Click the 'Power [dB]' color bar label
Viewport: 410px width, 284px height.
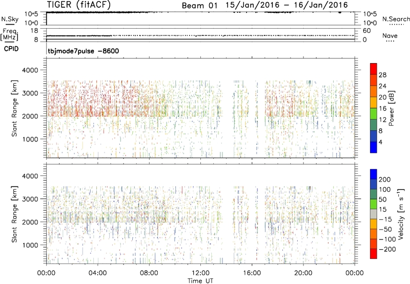(391, 108)
